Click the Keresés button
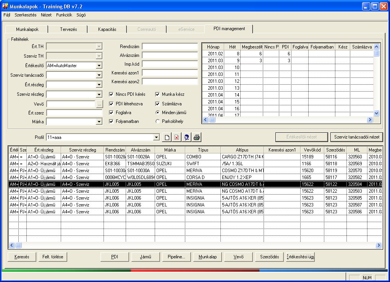The image size is (390, 282). [x=22, y=257]
